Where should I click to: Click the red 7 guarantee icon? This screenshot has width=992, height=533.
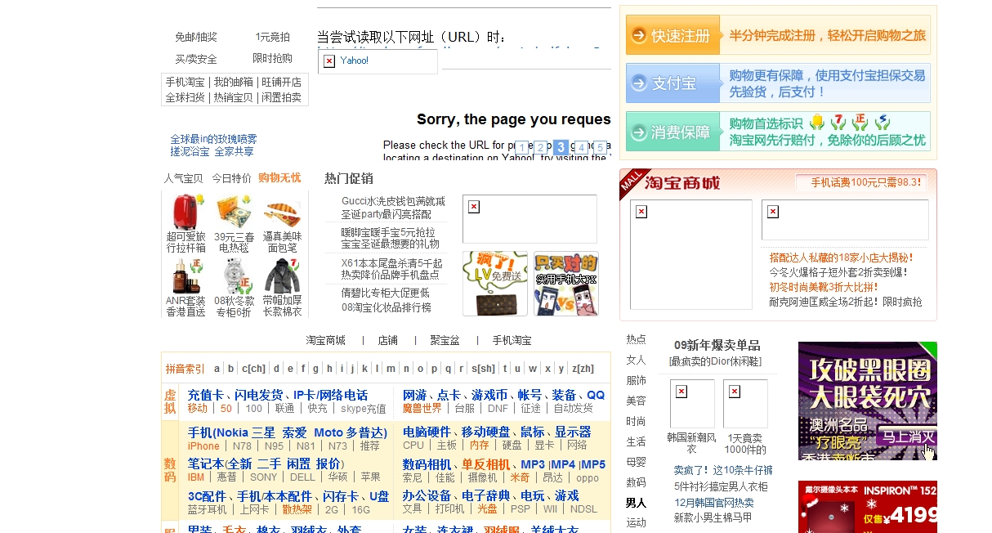(x=838, y=123)
